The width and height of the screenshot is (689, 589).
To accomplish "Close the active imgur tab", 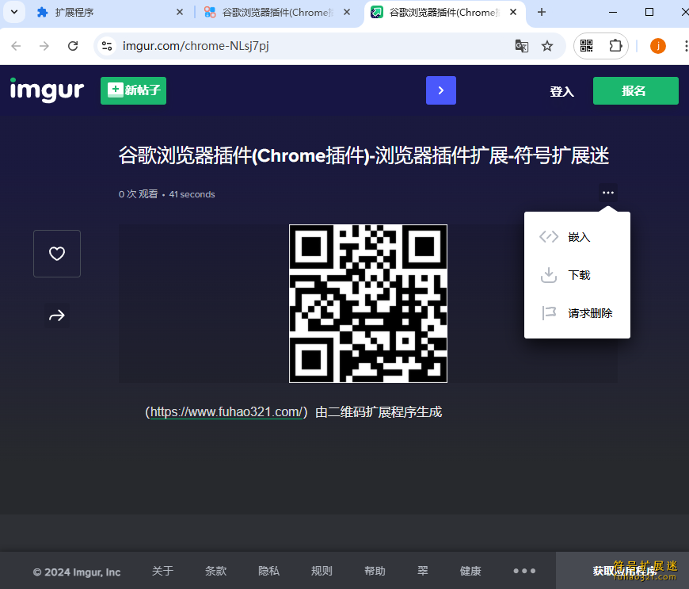I will (513, 13).
